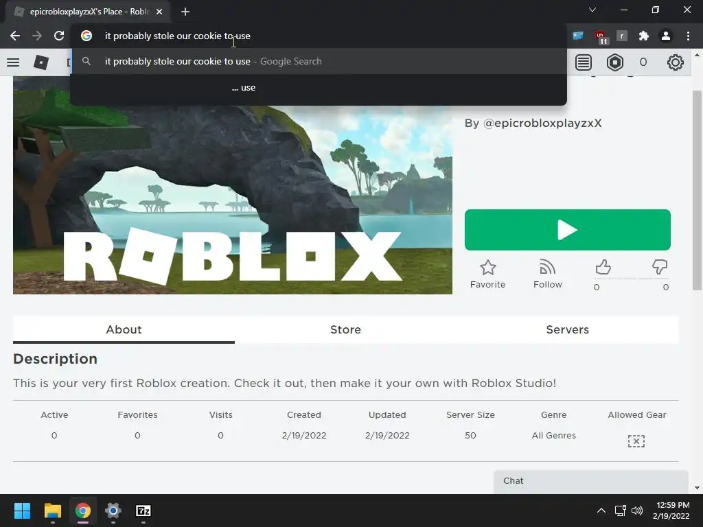
Task: Click the scrollbar down arrow
Action: point(697,488)
